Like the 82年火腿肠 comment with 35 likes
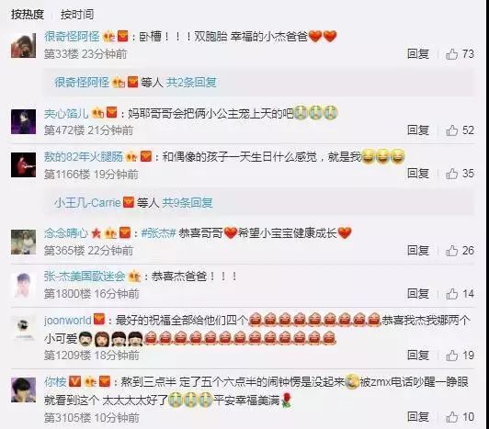 click(x=451, y=174)
